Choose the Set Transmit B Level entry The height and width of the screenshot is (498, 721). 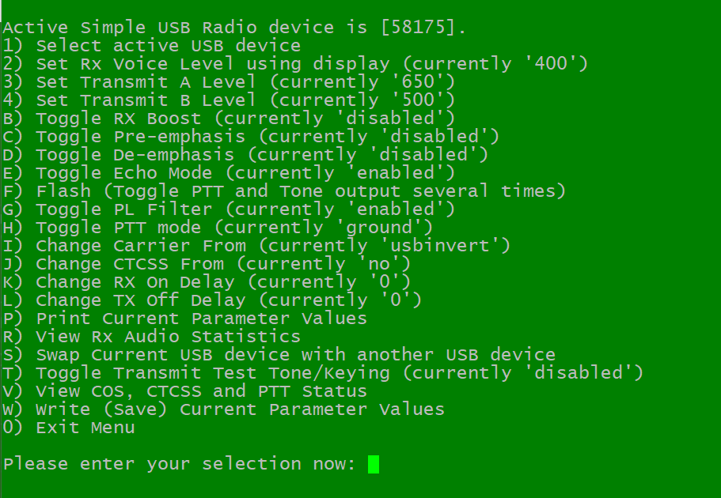pos(229,100)
